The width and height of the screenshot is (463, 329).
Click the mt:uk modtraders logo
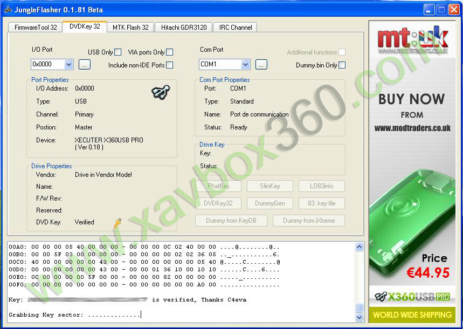pyautogui.click(x=412, y=40)
